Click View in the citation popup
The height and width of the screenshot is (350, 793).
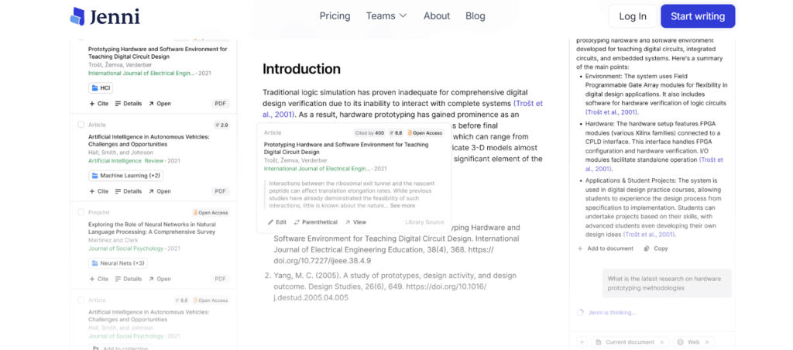pyautogui.click(x=355, y=222)
